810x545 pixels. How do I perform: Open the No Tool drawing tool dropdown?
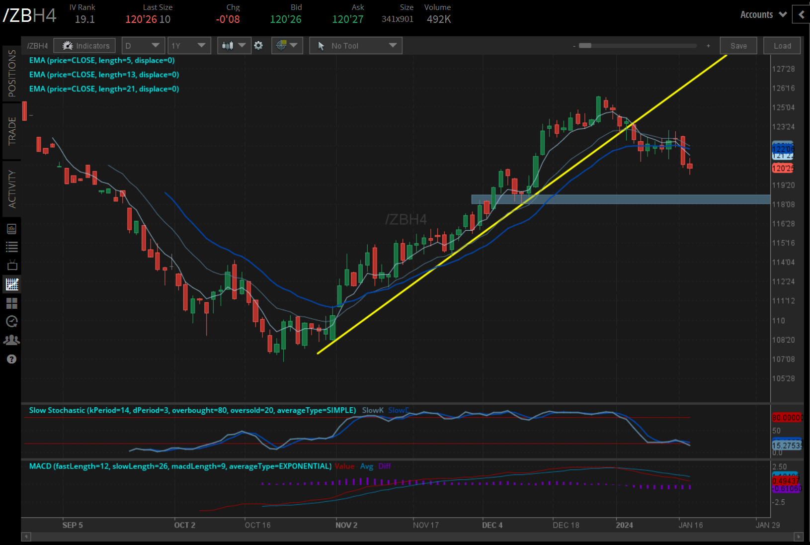click(356, 46)
